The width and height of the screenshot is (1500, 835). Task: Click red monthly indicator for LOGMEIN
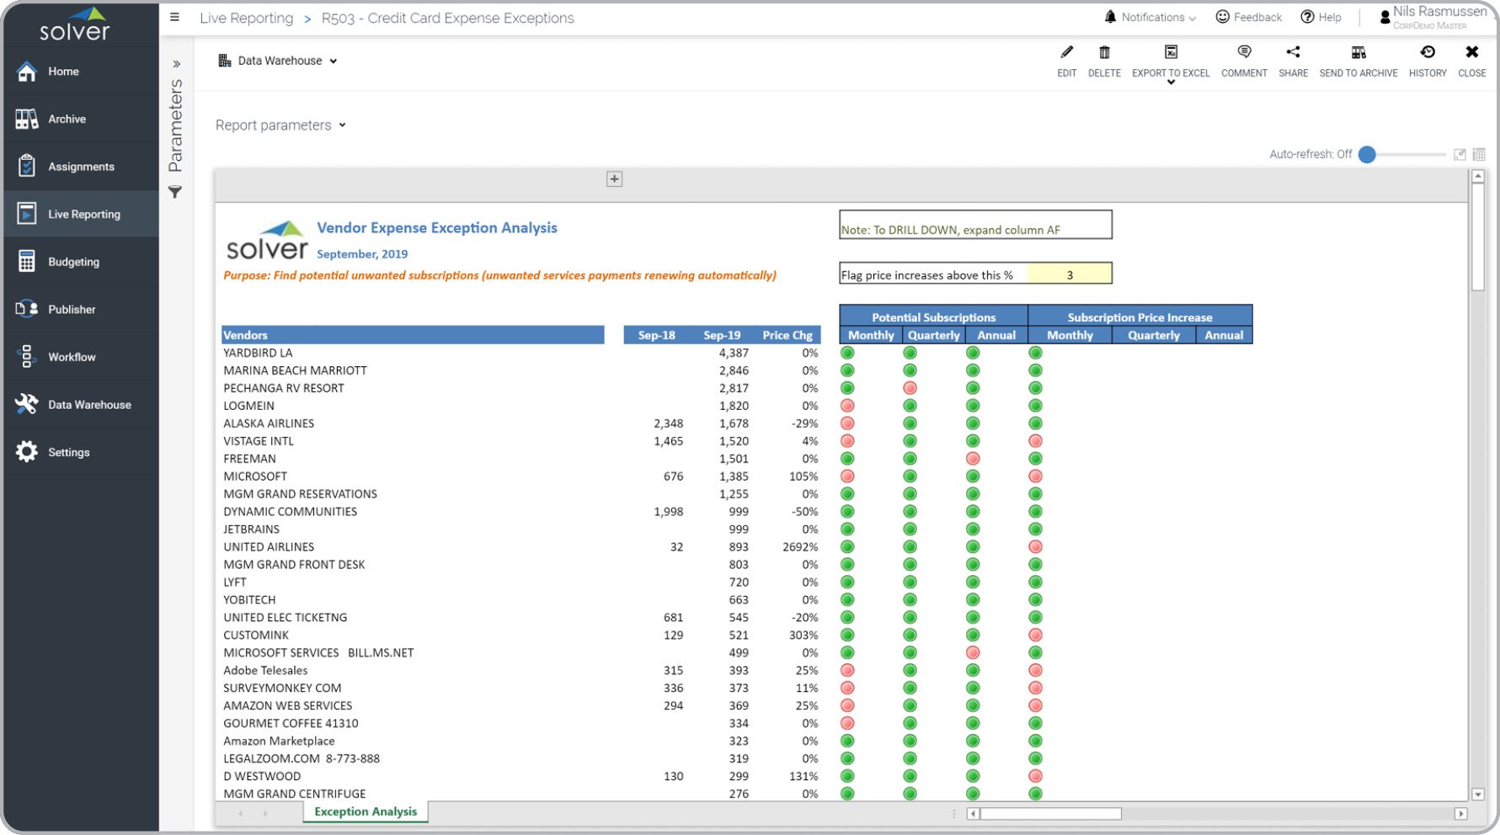(x=847, y=406)
